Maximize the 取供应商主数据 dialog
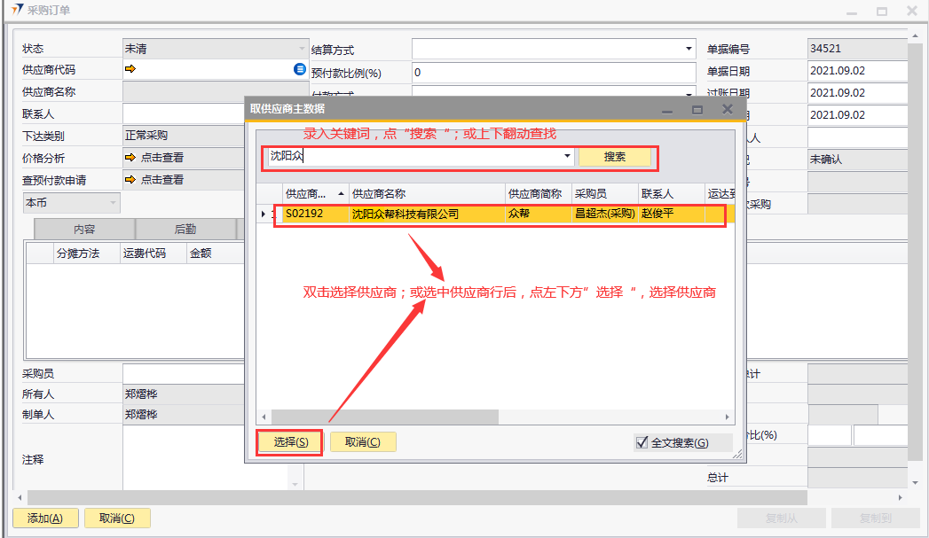Image resolution: width=929 pixels, height=538 pixels. point(697,109)
